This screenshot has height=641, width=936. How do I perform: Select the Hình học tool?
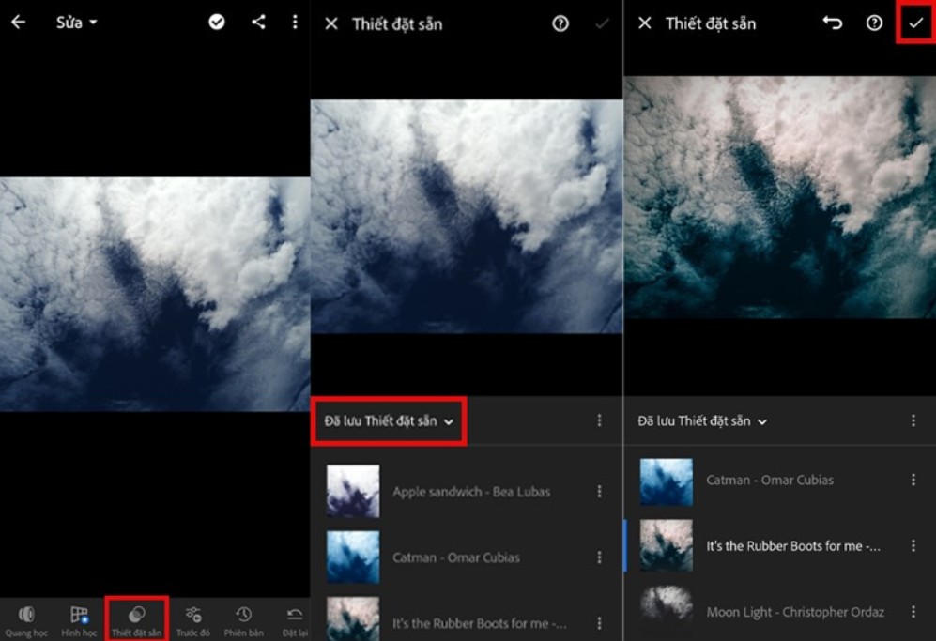coord(80,620)
